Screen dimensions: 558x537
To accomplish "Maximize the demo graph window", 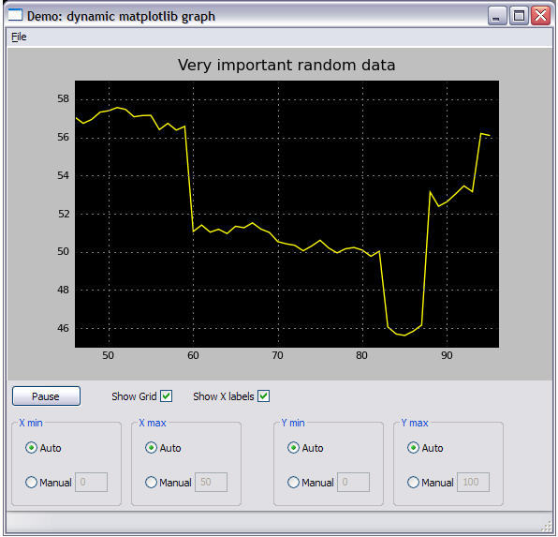I will click(519, 16).
